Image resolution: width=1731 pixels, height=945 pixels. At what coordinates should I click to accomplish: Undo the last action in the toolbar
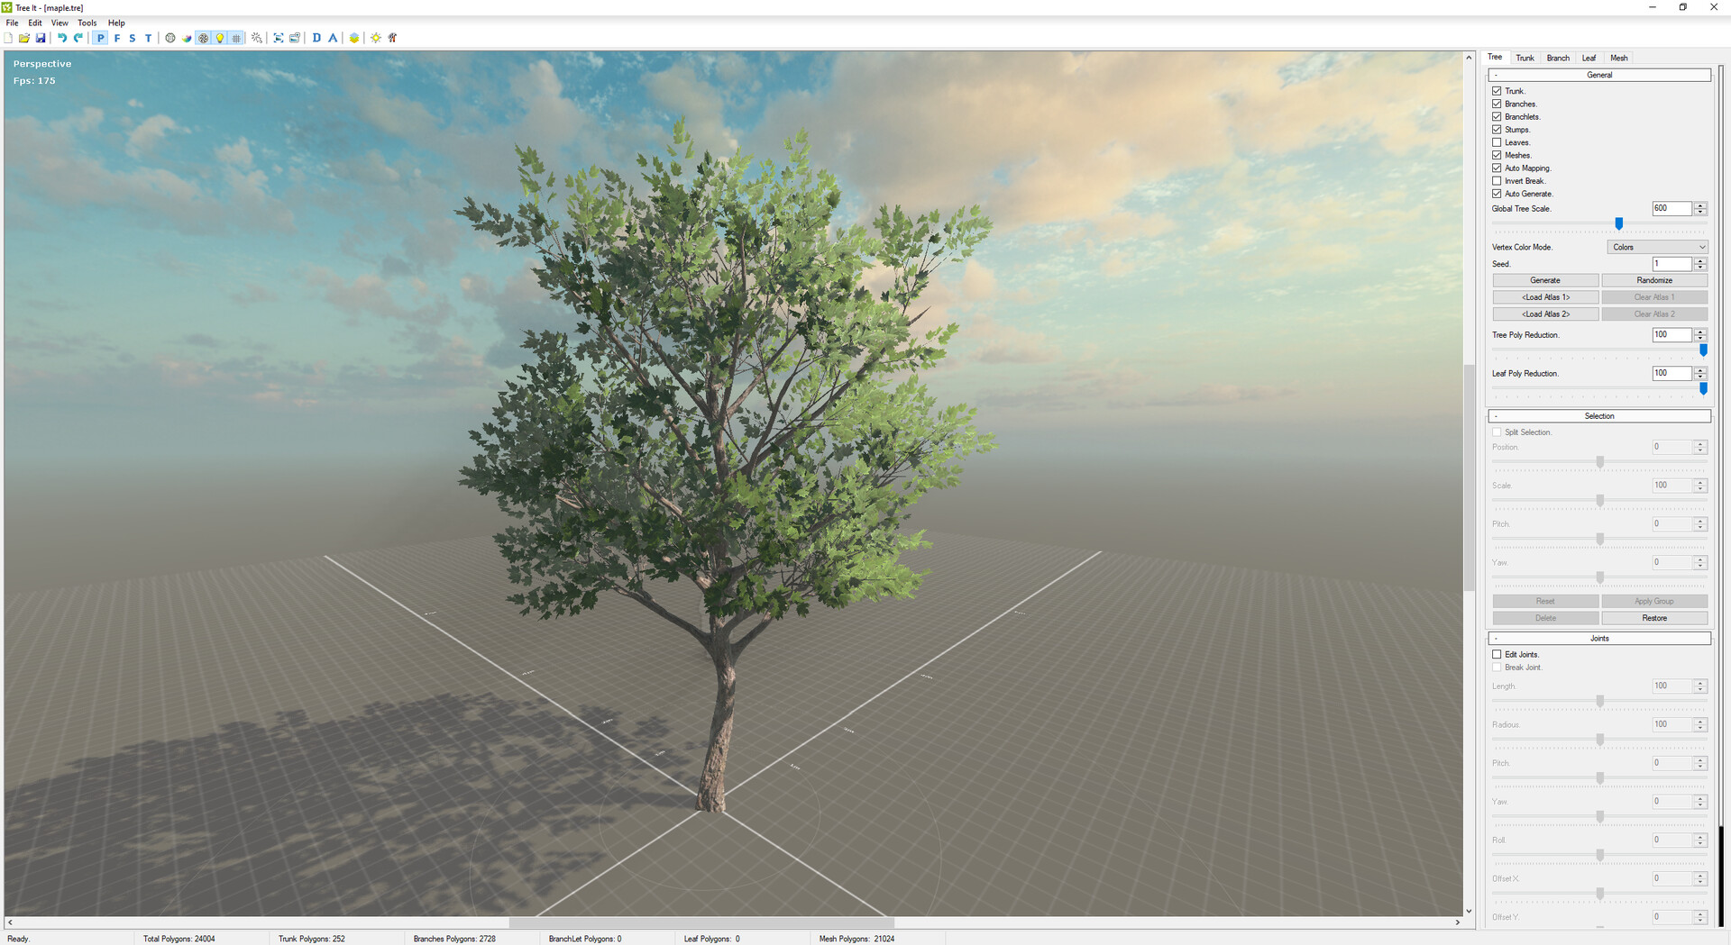[62, 38]
